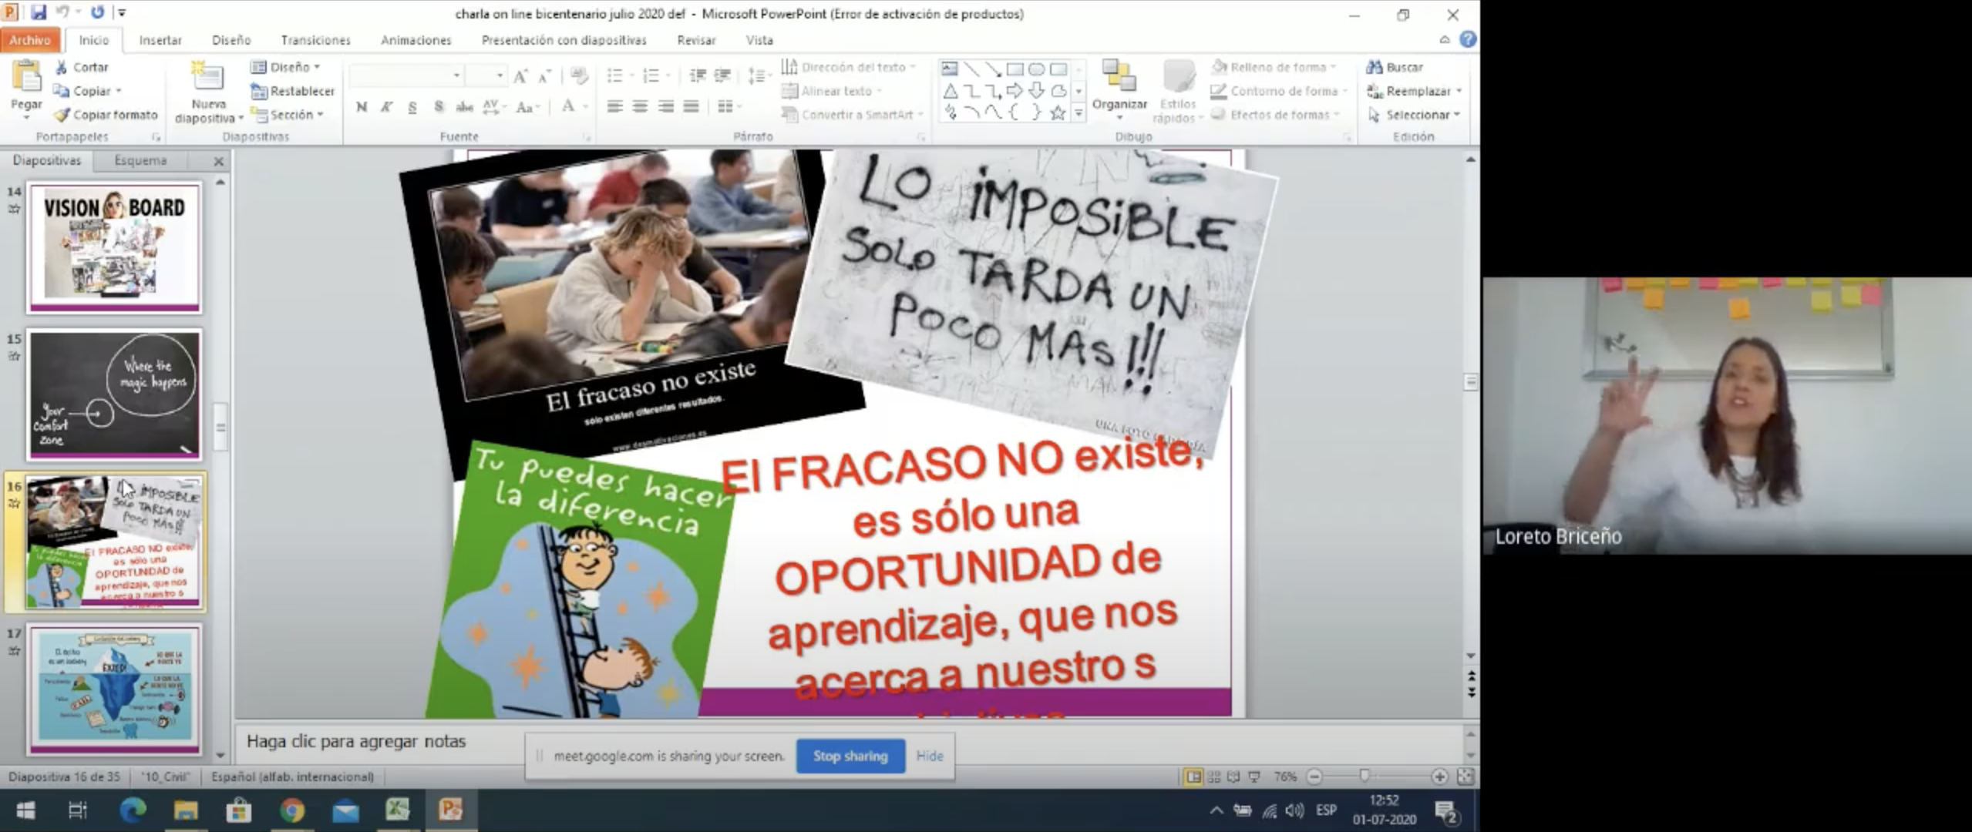The width and height of the screenshot is (1972, 832).
Task: Open Presentación con diapositivas tab
Action: pyautogui.click(x=564, y=40)
